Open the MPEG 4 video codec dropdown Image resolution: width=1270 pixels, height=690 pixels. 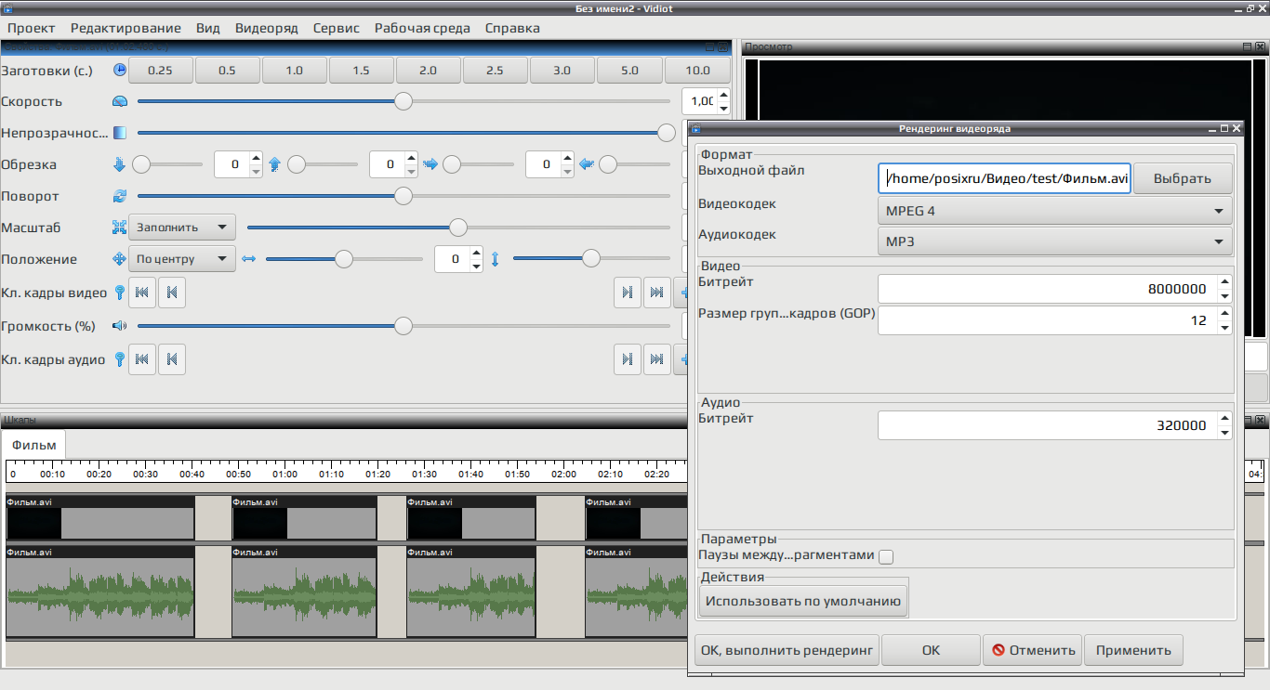[x=1055, y=211]
